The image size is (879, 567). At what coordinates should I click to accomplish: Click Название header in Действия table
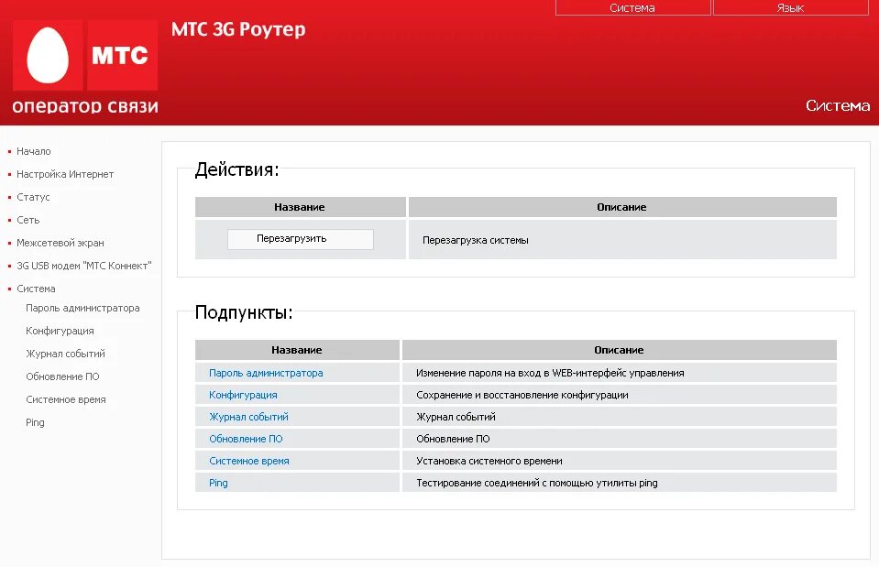point(300,207)
